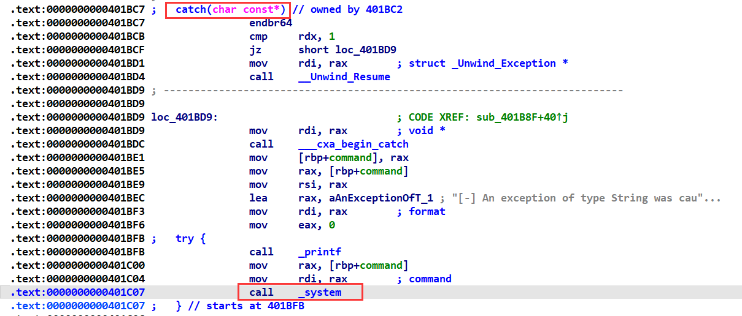
Task: Follow the 'short loc_401BD9' jump target
Action: pyautogui.click(x=347, y=50)
